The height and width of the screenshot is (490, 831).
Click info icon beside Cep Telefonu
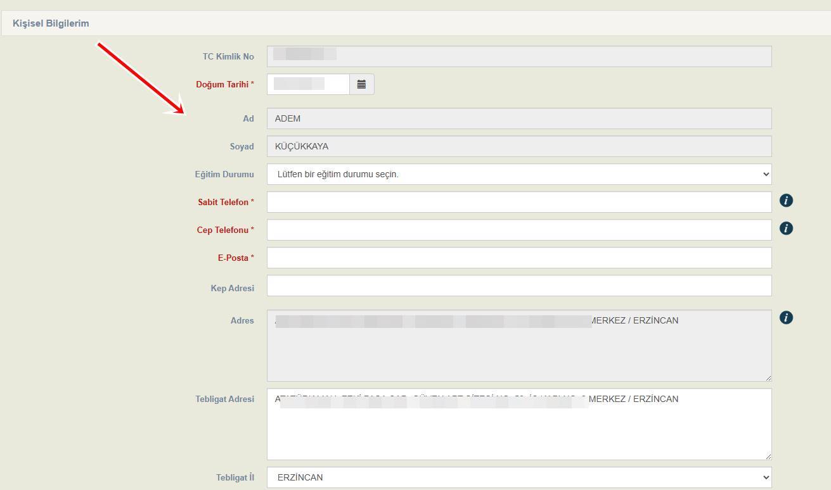(786, 228)
